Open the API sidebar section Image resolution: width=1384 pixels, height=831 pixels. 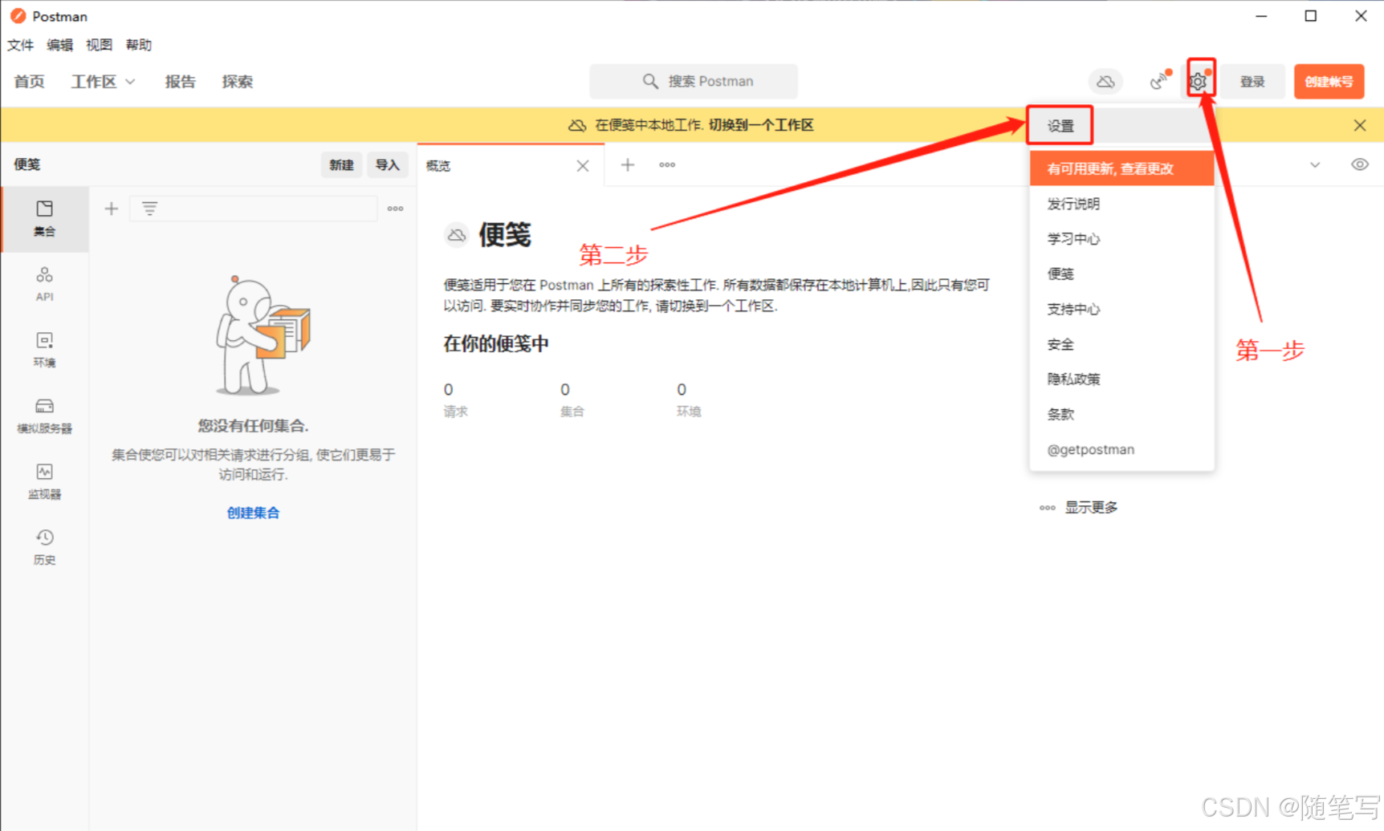click(45, 284)
